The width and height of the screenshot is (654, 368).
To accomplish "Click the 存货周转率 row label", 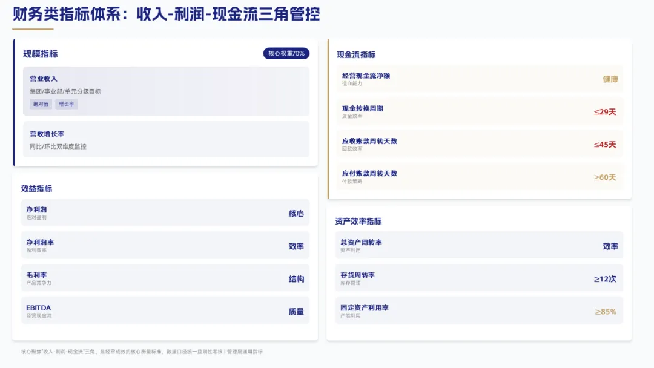I will tap(357, 275).
